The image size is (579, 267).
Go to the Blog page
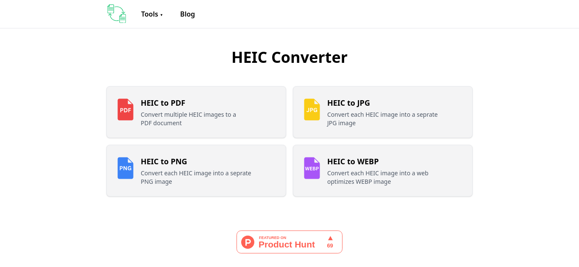click(x=187, y=14)
